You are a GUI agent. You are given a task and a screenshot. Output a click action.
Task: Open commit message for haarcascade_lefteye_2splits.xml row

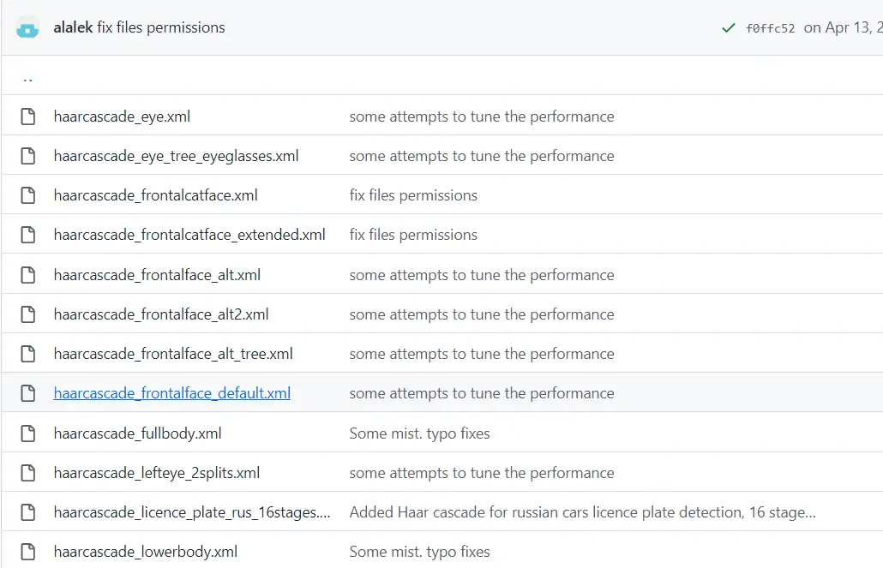482,473
